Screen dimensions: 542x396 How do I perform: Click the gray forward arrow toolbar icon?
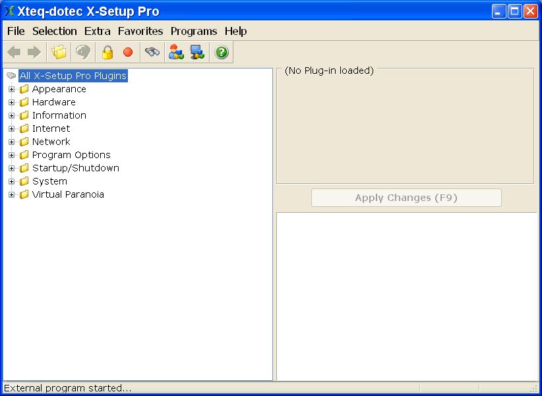tap(34, 52)
